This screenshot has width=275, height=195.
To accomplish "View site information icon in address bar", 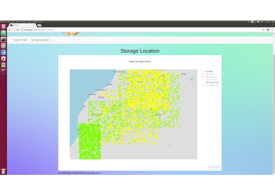I will tap(22, 30).
